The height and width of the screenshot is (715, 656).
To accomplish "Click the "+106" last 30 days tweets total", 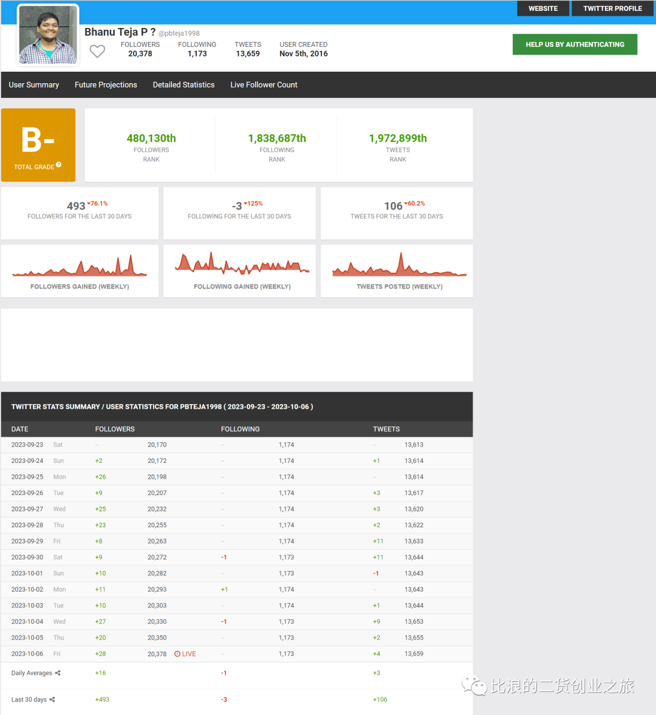I will click(x=380, y=699).
